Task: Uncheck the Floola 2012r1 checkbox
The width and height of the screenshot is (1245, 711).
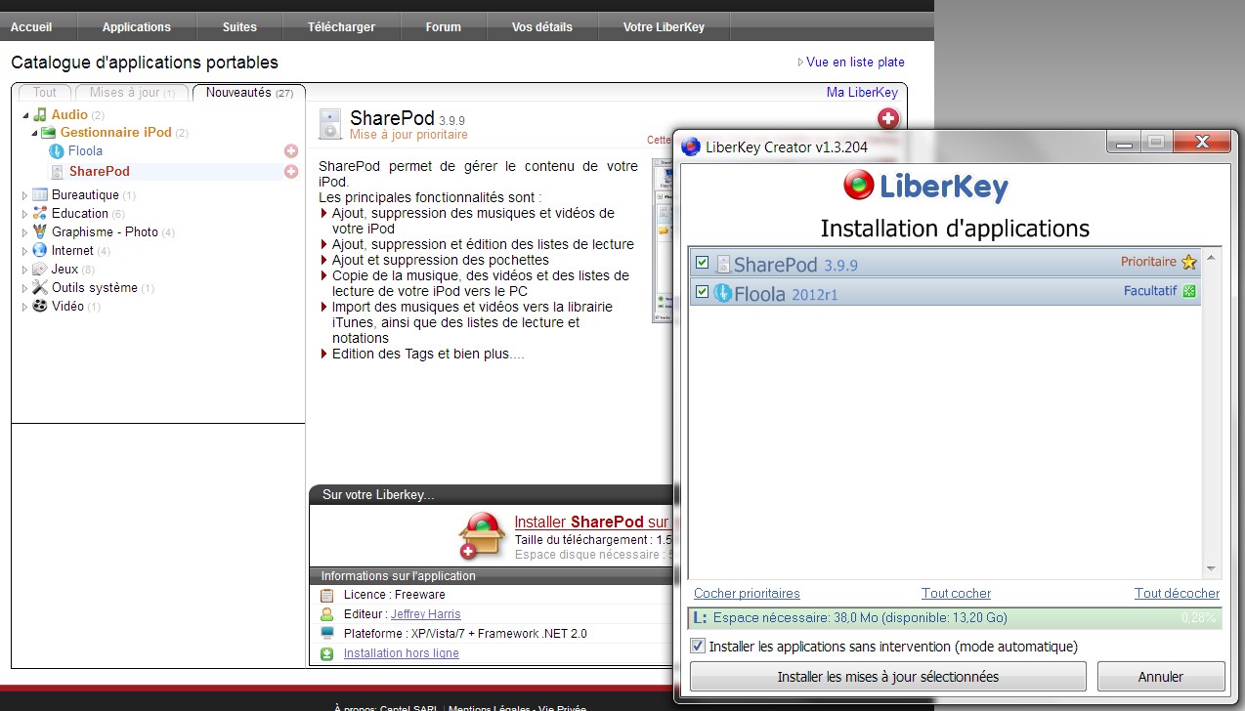Action: tap(702, 292)
